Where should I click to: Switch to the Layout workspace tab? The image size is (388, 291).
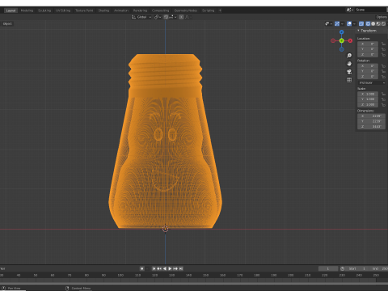click(11, 11)
